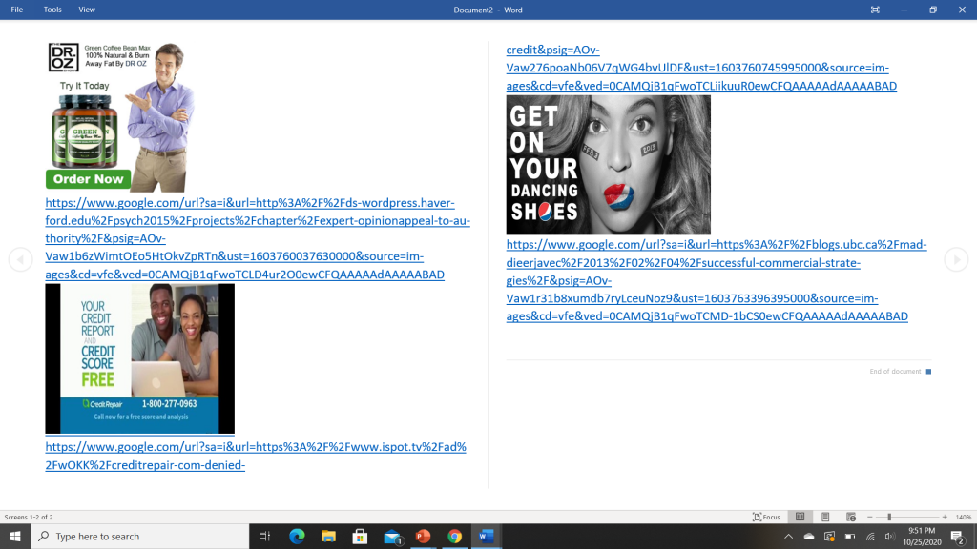Launch Microsoft Edge from taskbar
The height and width of the screenshot is (549, 977).
tap(297, 537)
